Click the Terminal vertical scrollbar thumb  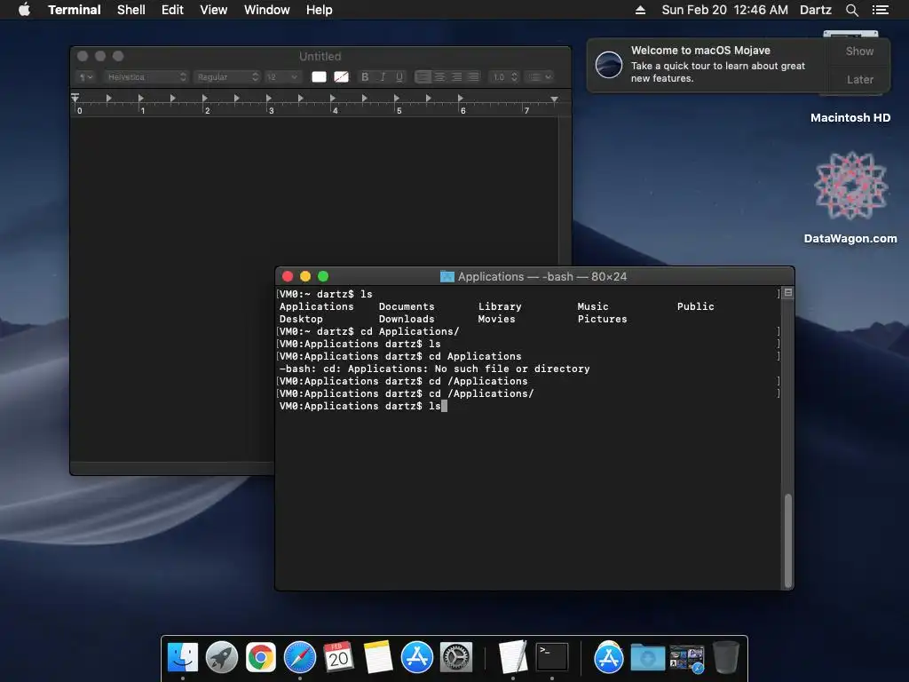point(788,540)
